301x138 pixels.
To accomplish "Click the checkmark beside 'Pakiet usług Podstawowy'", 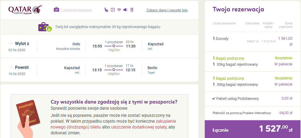I will pyautogui.click(x=214, y=99).
